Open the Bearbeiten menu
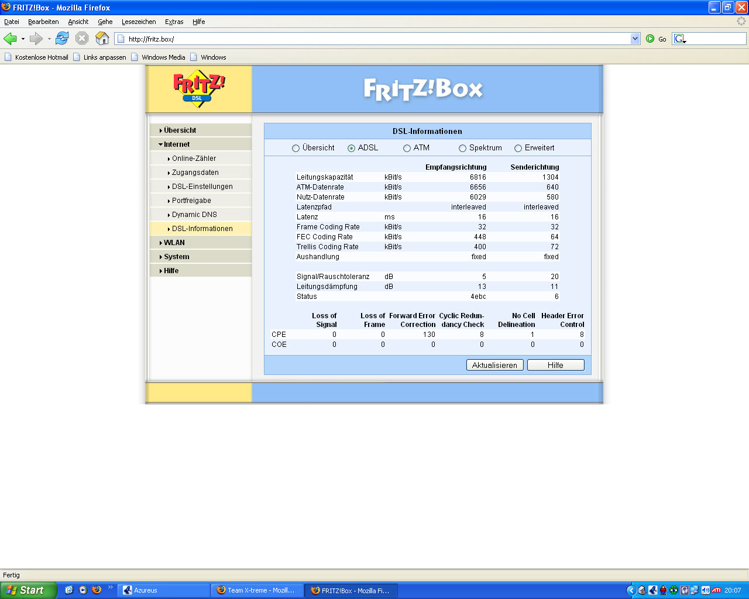Viewport: 749px width, 599px height. click(x=43, y=22)
